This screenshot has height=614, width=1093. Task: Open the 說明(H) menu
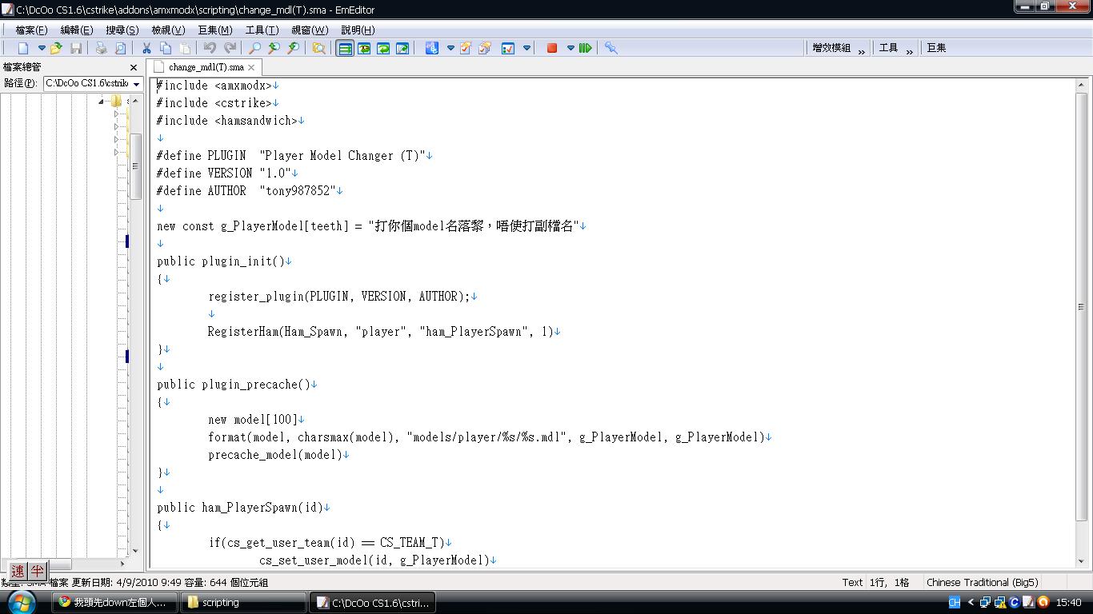(x=358, y=30)
